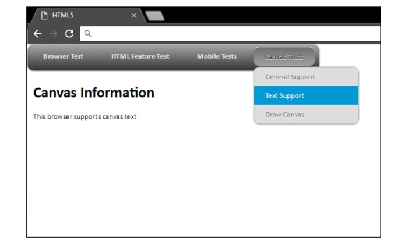This screenshot has width=408, height=241.
Task: Open the Browser Test menu
Action: pos(63,56)
